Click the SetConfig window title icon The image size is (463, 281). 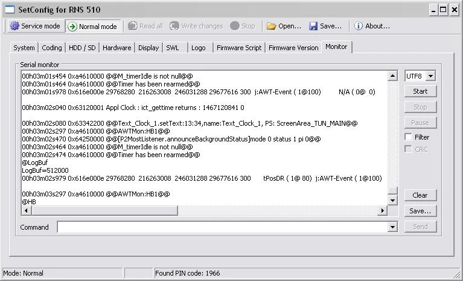(x=10, y=10)
